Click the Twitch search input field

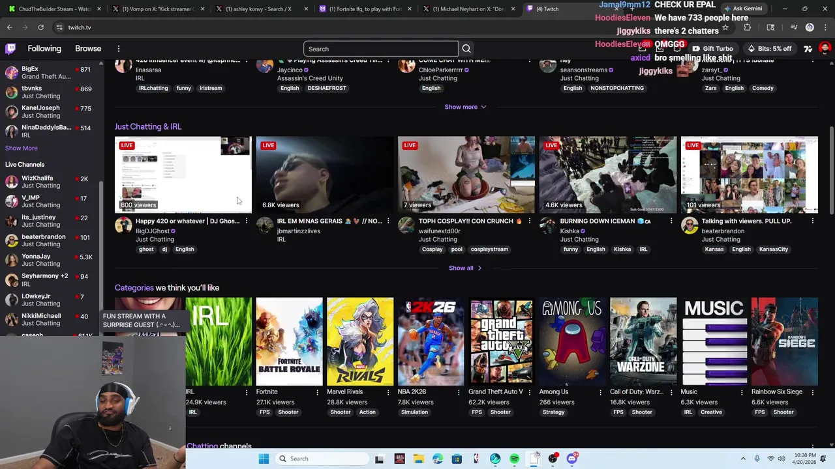(380, 49)
